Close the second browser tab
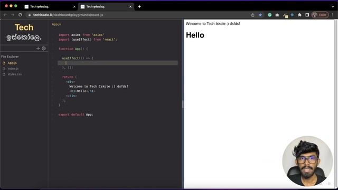The width and height of the screenshot is (338, 190). tap(130, 7)
